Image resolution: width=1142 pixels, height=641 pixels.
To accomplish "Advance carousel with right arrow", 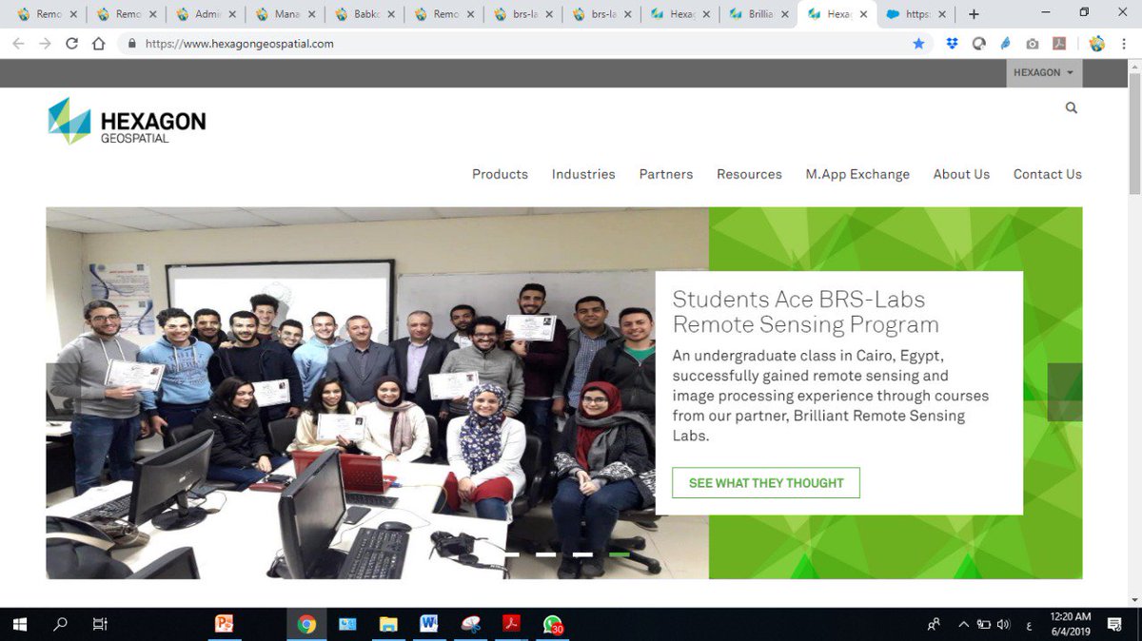I will tap(1065, 392).
